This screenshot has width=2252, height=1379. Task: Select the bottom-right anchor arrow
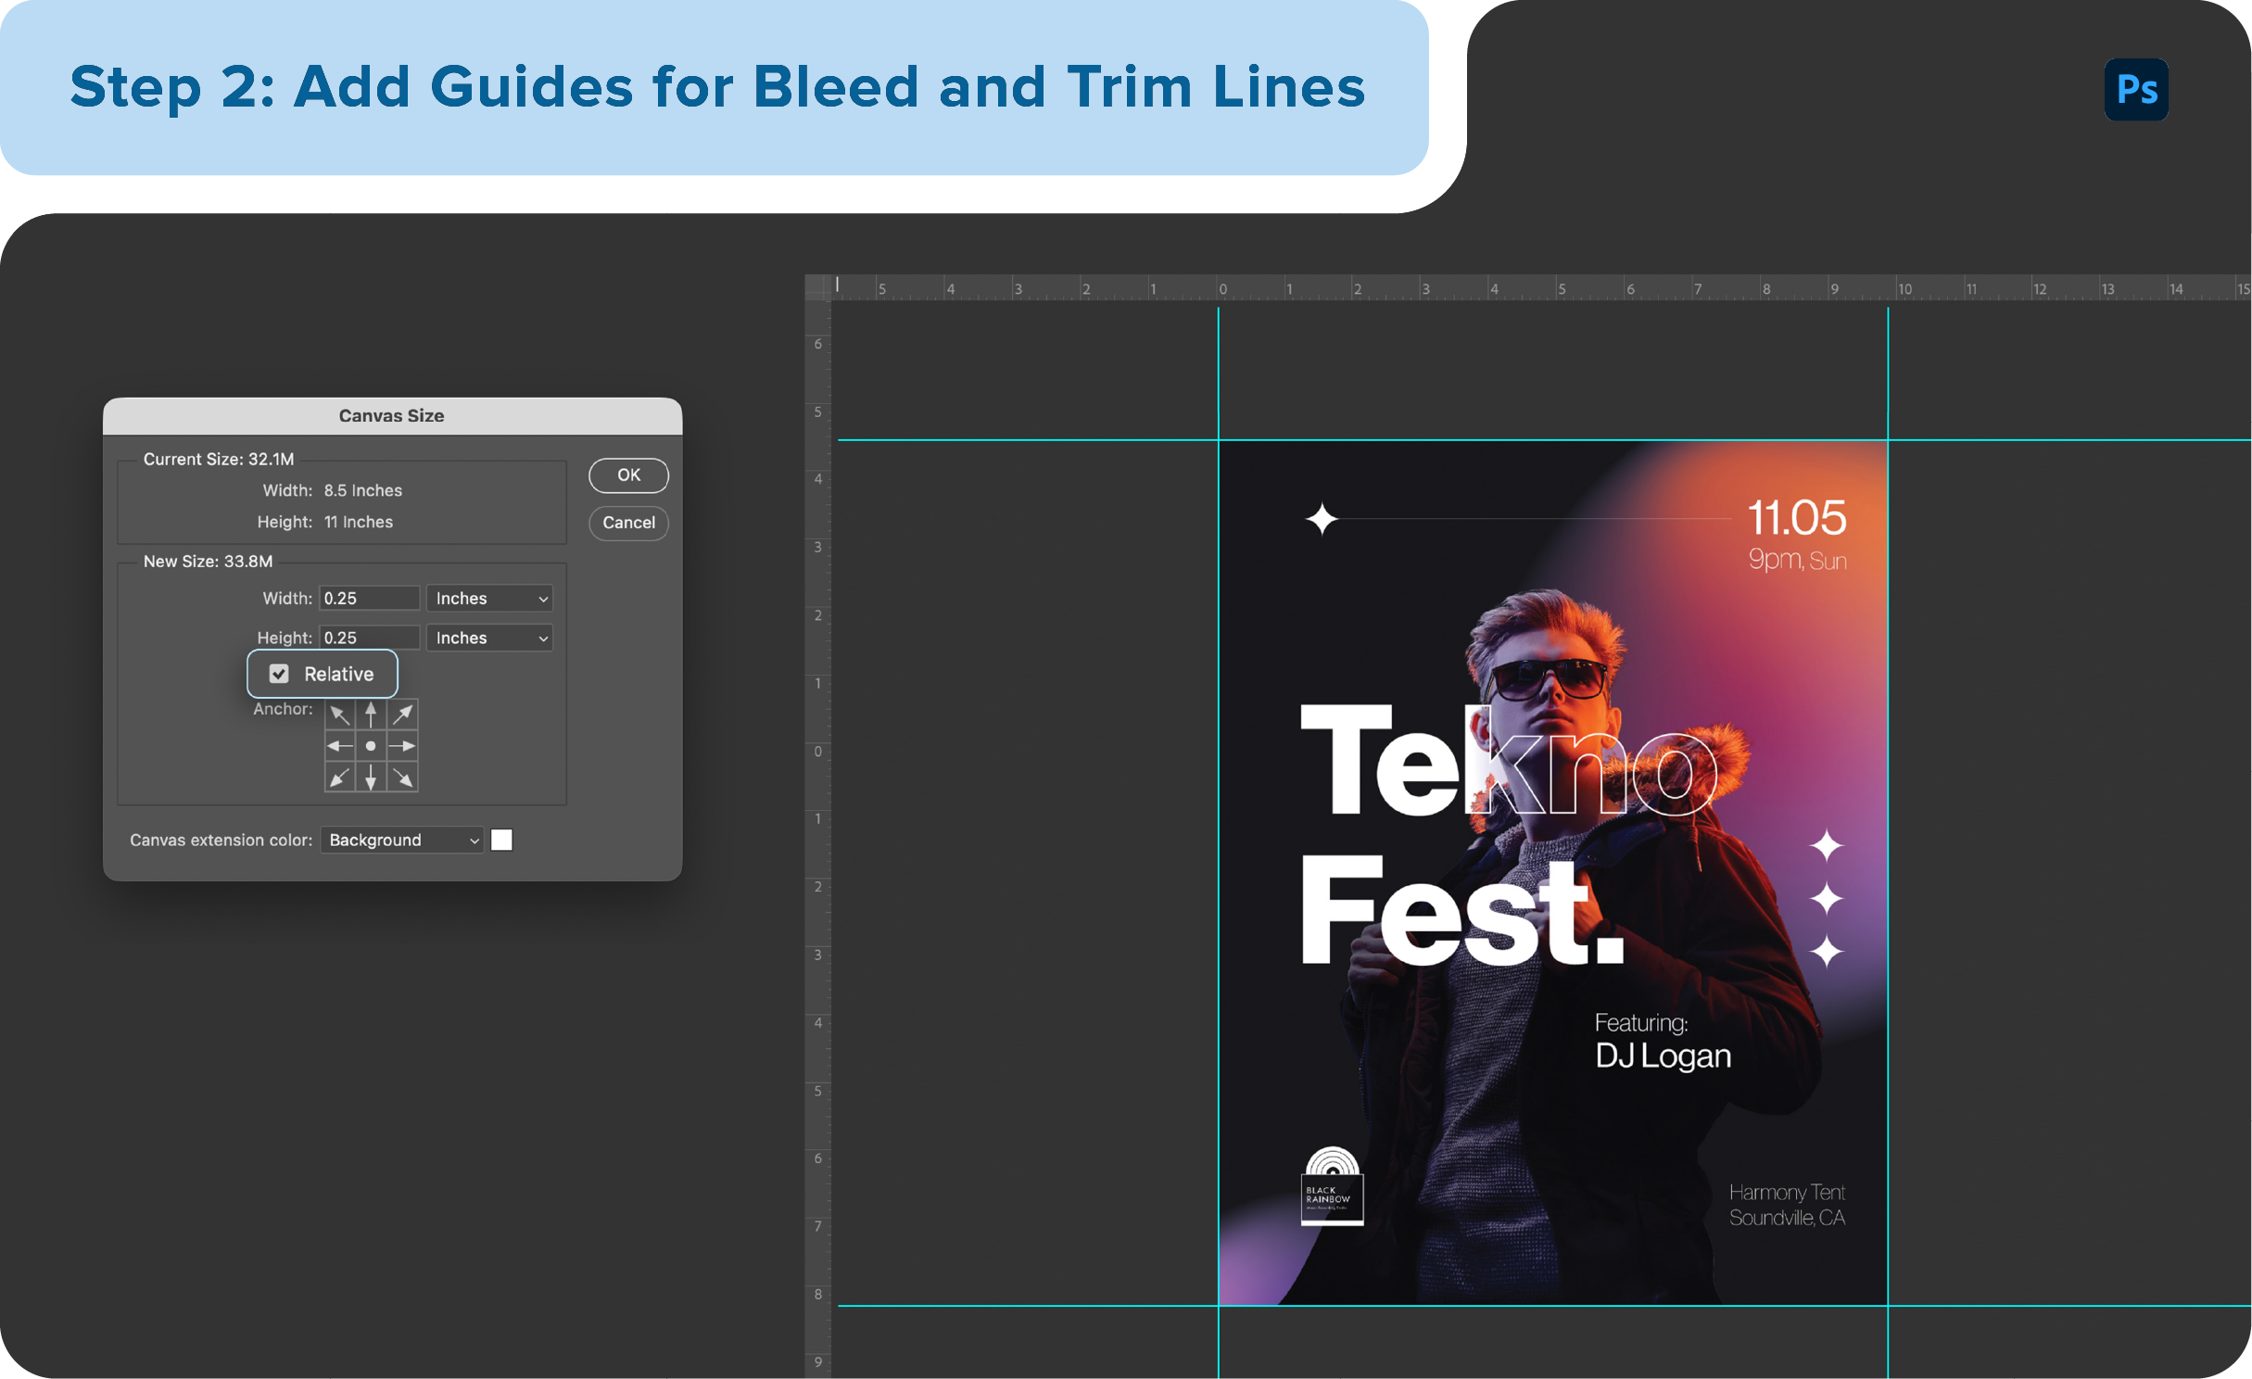[x=402, y=777]
